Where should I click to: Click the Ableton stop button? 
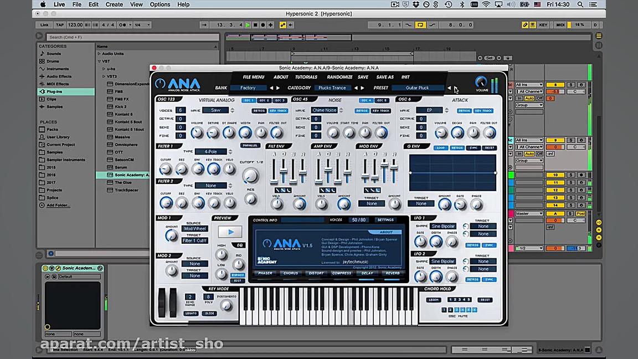(255, 25)
